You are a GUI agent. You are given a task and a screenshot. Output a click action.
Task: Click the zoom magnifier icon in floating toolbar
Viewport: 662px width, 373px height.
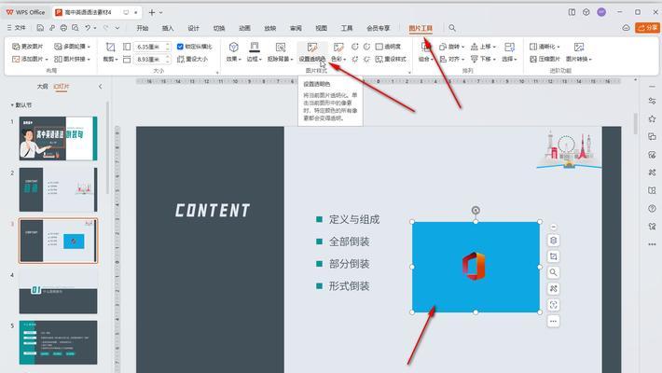click(553, 272)
